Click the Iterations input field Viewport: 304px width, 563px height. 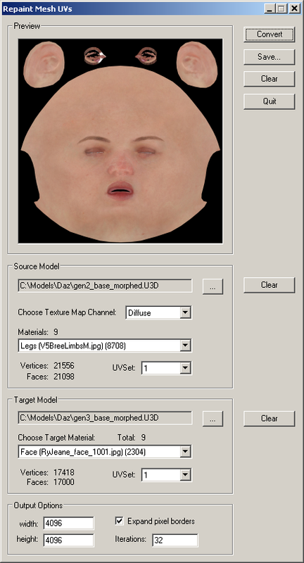(175, 540)
